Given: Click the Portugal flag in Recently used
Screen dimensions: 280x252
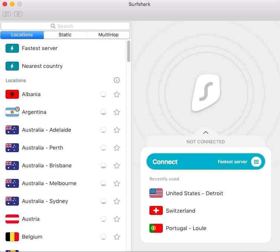Looking at the screenshot, I should pos(156,228).
